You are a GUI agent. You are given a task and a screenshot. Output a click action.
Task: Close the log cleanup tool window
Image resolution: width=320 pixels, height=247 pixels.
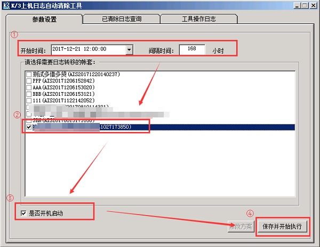(x=313, y=5)
